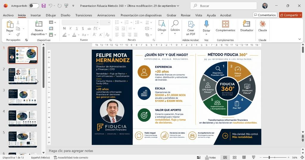
Task: Click Crear un PDF Acrobat icon
Action: click(x=191, y=24)
